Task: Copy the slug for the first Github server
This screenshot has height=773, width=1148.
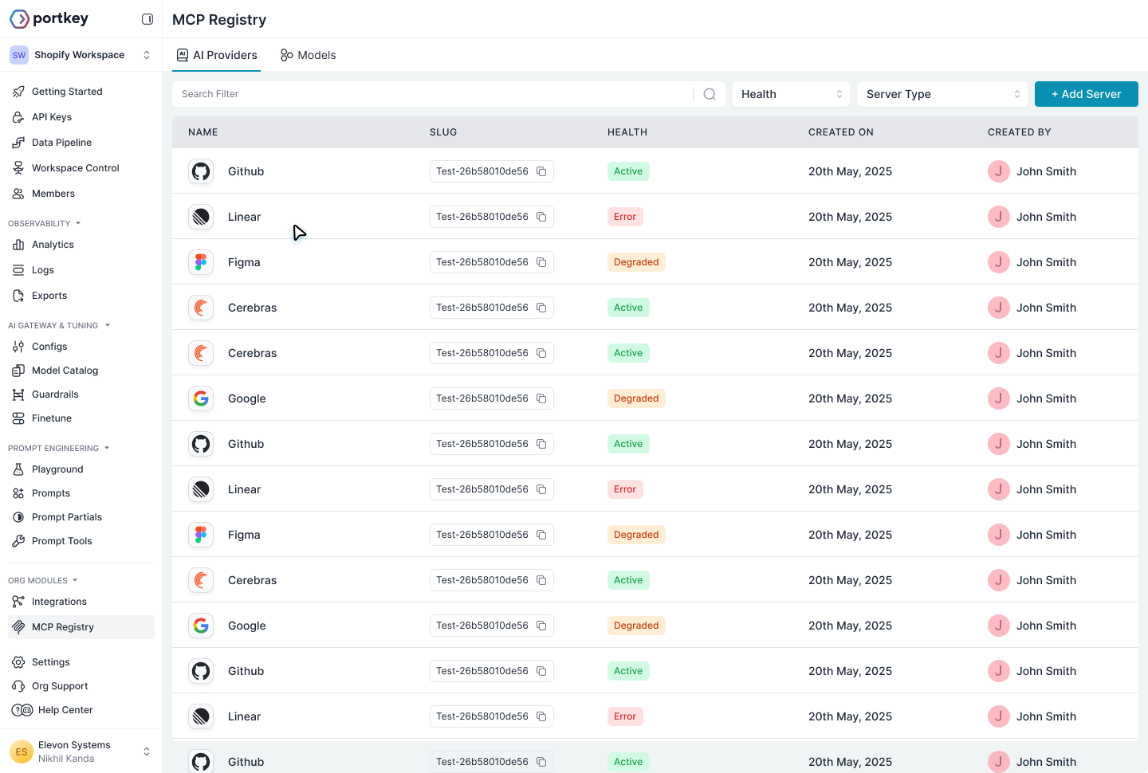Action: pyautogui.click(x=543, y=171)
